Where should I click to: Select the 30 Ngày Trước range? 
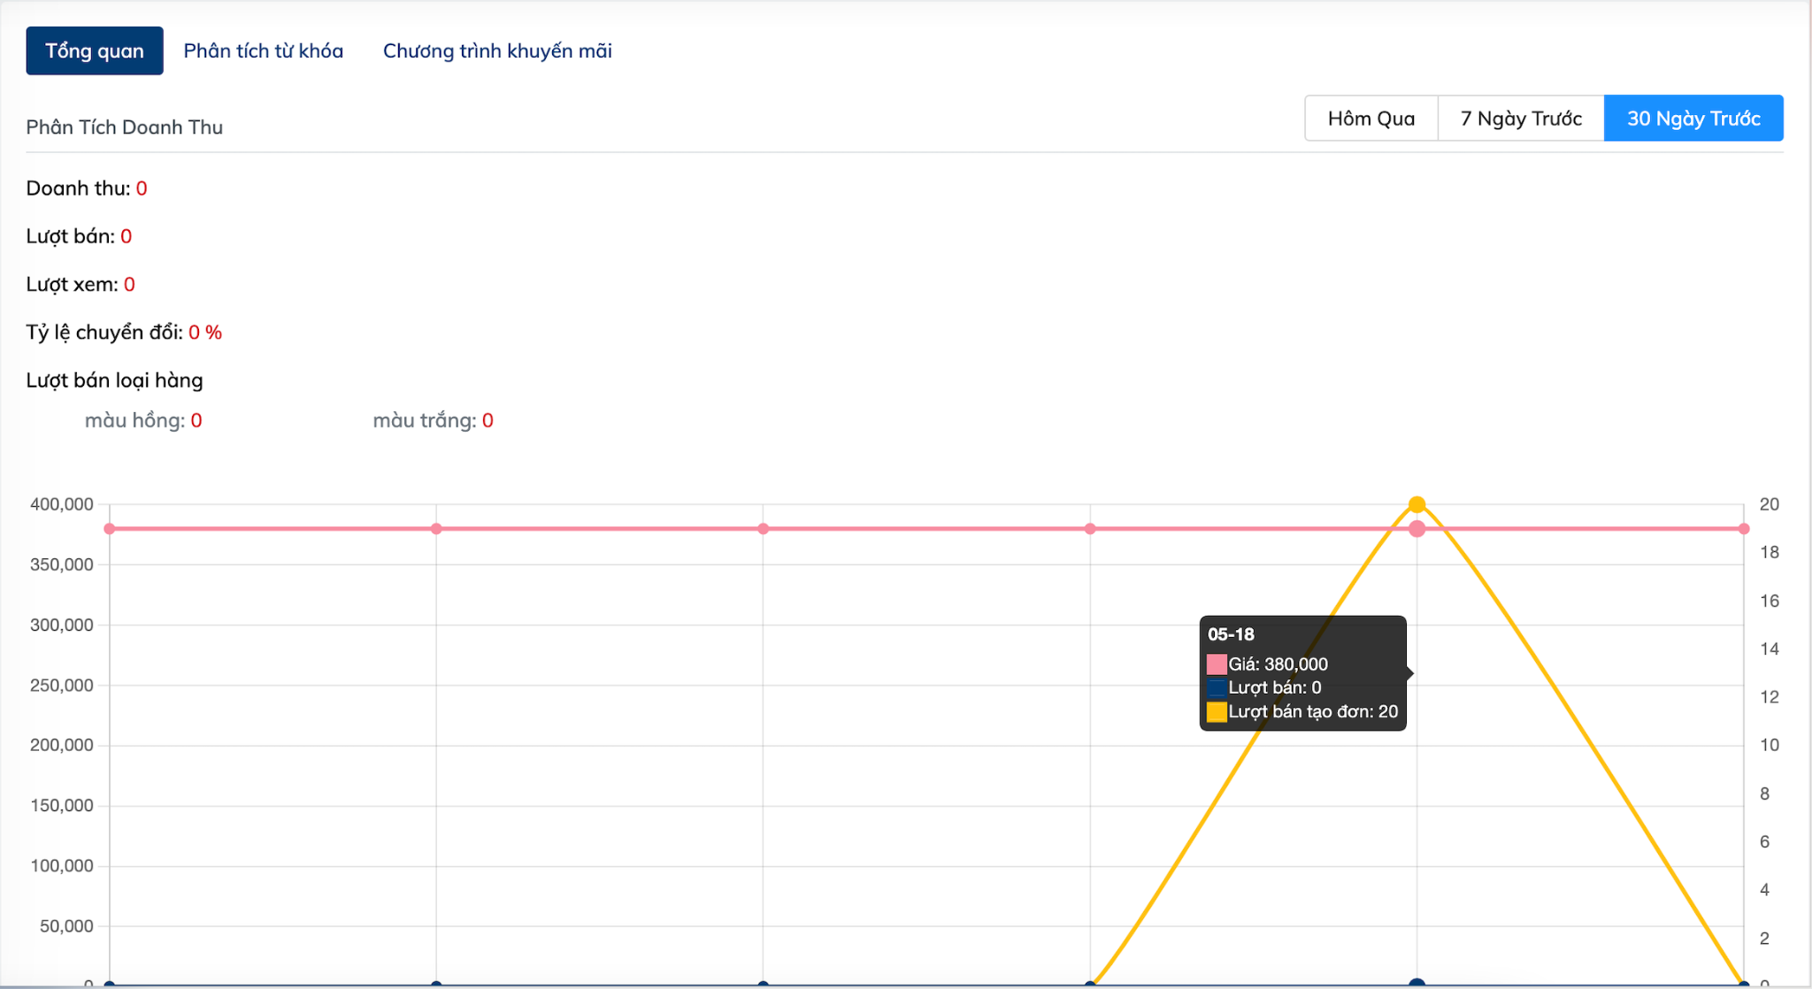pyautogui.click(x=1693, y=118)
